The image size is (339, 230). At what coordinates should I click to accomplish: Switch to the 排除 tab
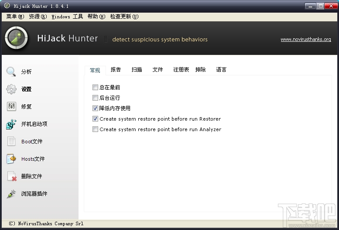[x=200, y=70]
